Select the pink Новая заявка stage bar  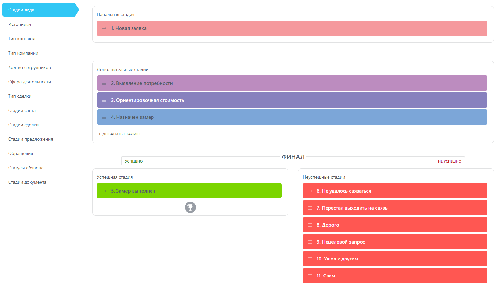coord(292,28)
